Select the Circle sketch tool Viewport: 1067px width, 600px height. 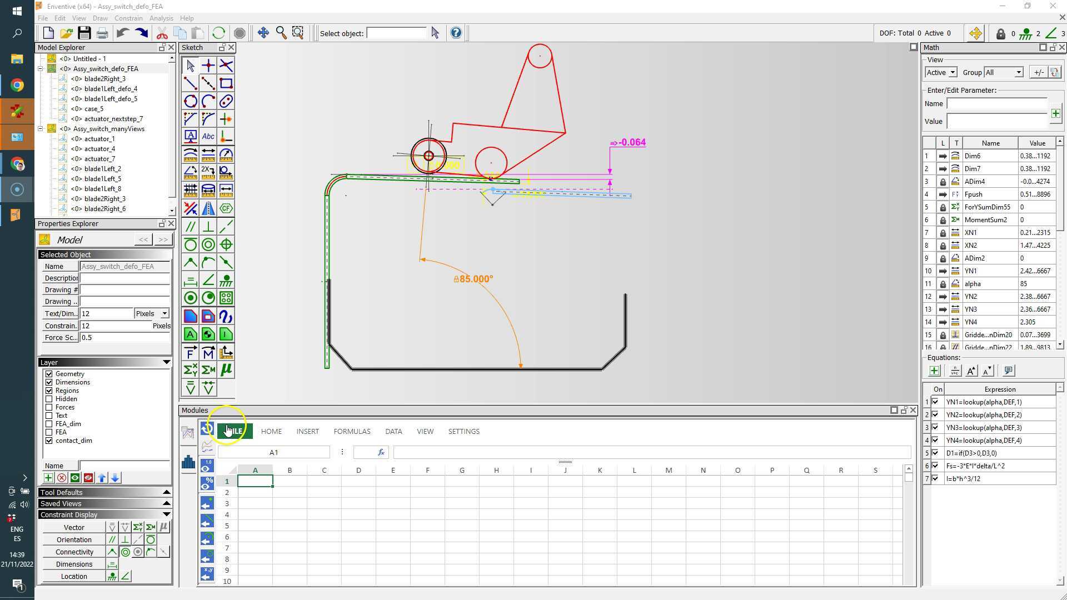pos(191,101)
